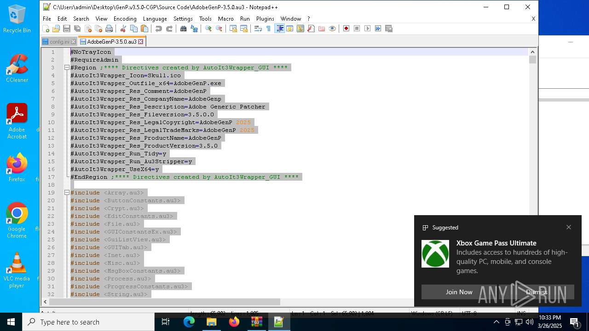The width and height of the screenshot is (589, 331).
Task: Open the File menu
Action: 47,19
